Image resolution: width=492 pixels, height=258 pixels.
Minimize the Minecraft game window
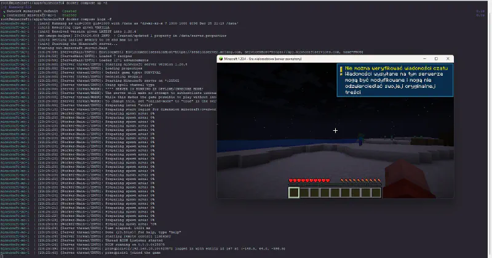tap(423, 58)
